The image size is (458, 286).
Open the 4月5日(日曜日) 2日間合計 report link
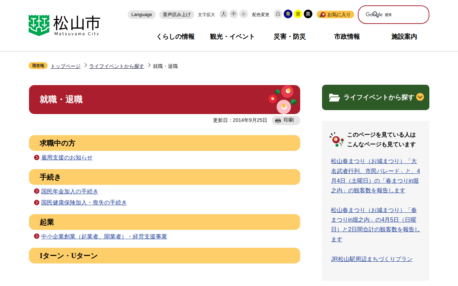[x=376, y=225]
